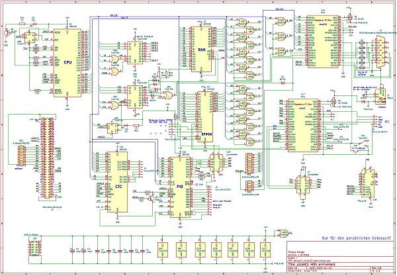Click the USB-C connector at bottom left
397x276 pixels.
pos(34,248)
